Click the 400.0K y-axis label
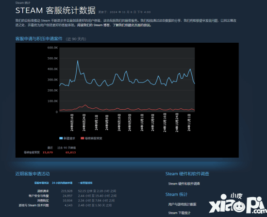Image resolution: width=267 pixels, height=217 pixels. pos(52,69)
